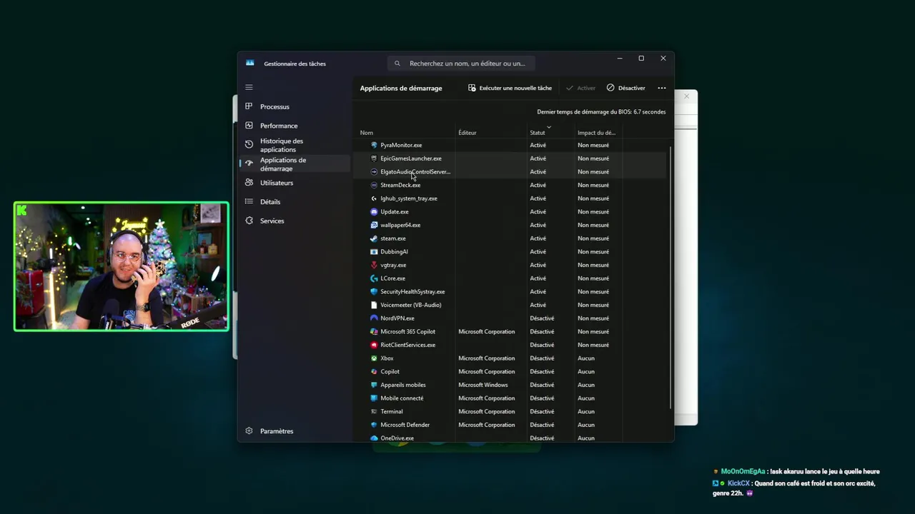Click the steam.exe icon

(374, 238)
